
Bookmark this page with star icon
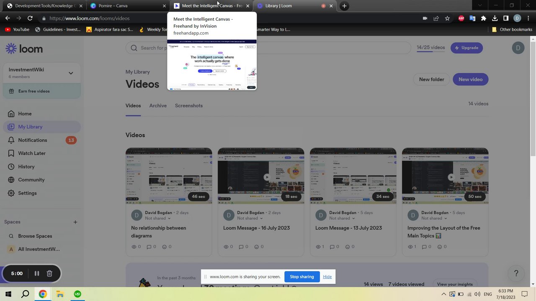coord(447,18)
